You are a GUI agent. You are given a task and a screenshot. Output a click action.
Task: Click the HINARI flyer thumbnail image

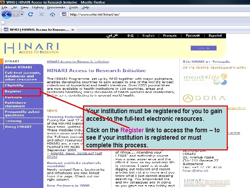point(207,182)
